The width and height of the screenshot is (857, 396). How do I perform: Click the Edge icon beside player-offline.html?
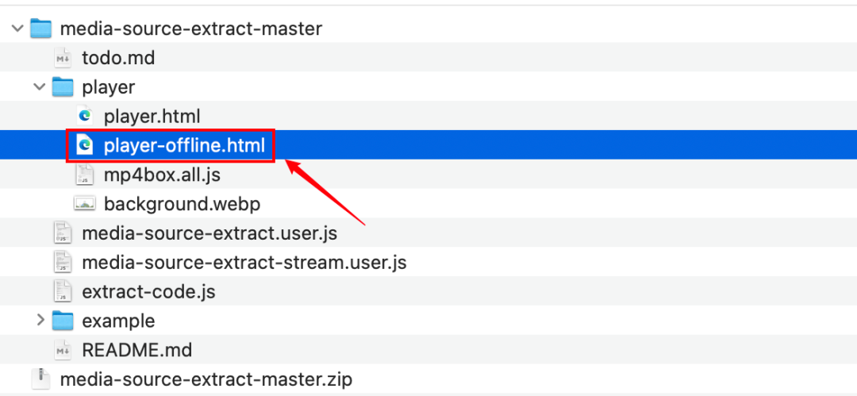click(x=85, y=145)
